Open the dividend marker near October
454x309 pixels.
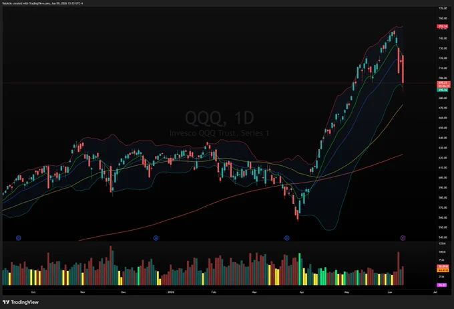point(19,238)
